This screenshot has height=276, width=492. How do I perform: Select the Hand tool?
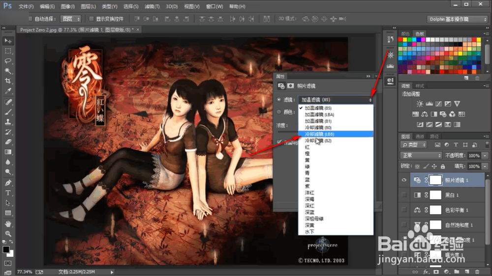click(x=8, y=223)
